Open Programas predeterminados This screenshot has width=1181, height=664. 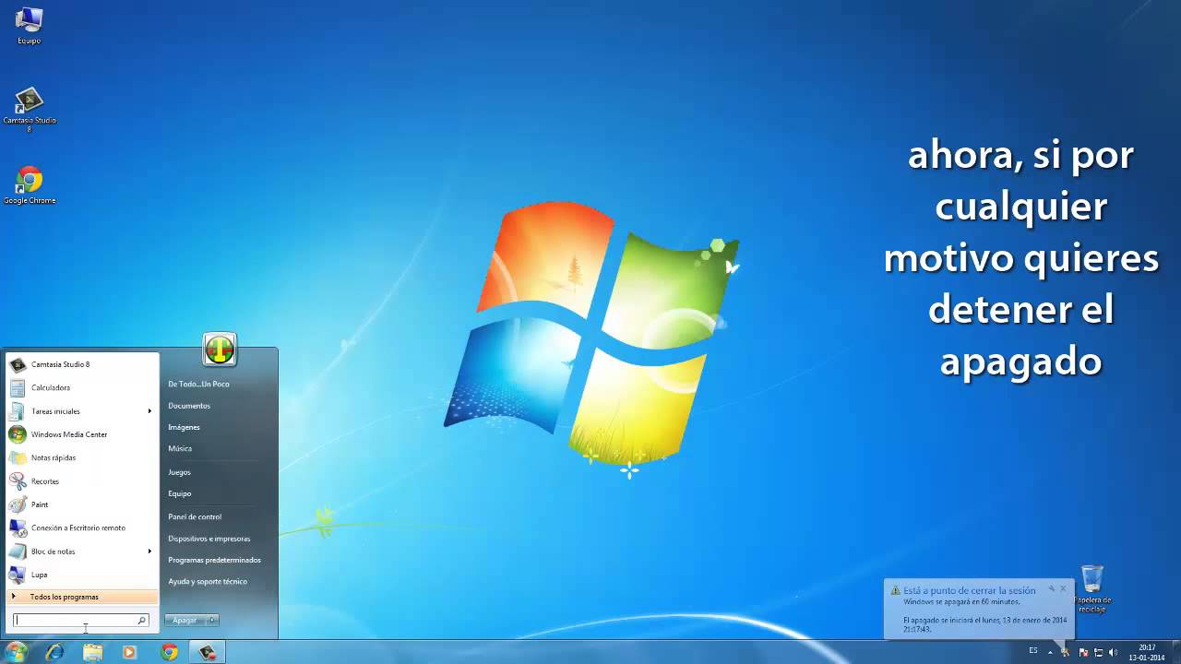(x=214, y=560)
